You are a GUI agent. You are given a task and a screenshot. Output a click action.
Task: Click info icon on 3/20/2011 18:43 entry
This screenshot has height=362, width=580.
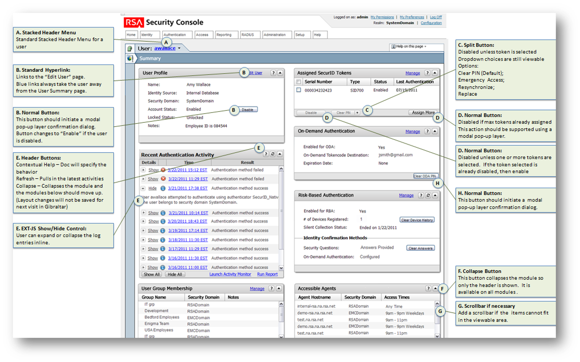pyautogui.click(x=163, y=221)
